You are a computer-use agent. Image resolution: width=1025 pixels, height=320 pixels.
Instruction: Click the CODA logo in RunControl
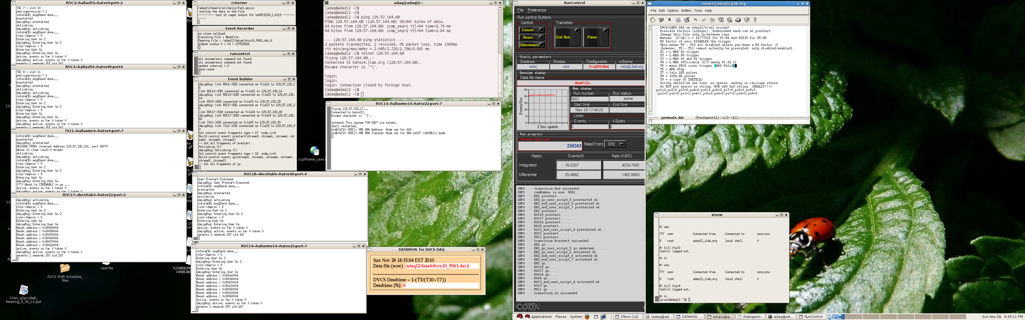click(x=529, y=306)
